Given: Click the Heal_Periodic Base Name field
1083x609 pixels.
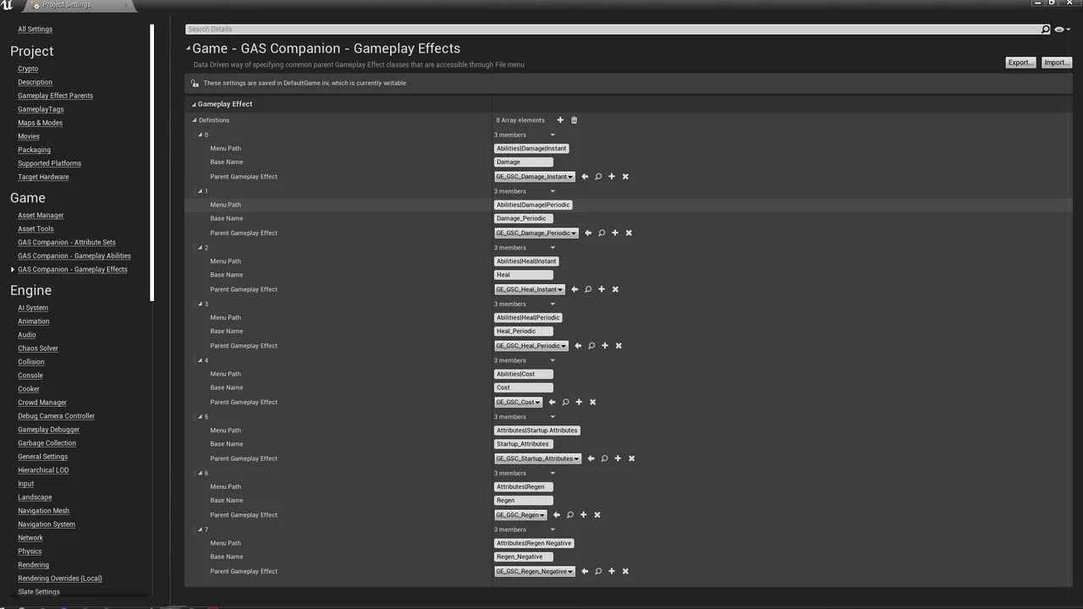Looking at the screenshot, I should (523, 331).
